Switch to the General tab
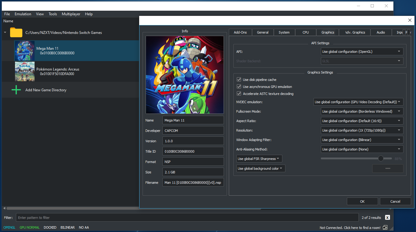This screenshot has height=232, width=416. point(263,32)
